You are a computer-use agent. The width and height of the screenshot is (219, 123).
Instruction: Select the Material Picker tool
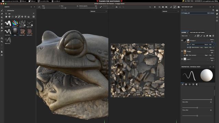tap(2, 31)
